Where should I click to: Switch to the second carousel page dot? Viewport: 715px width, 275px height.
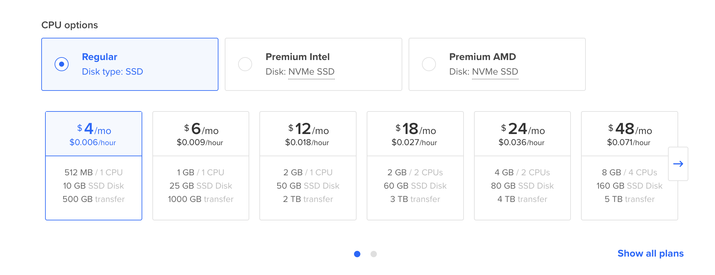coord(374,254)
